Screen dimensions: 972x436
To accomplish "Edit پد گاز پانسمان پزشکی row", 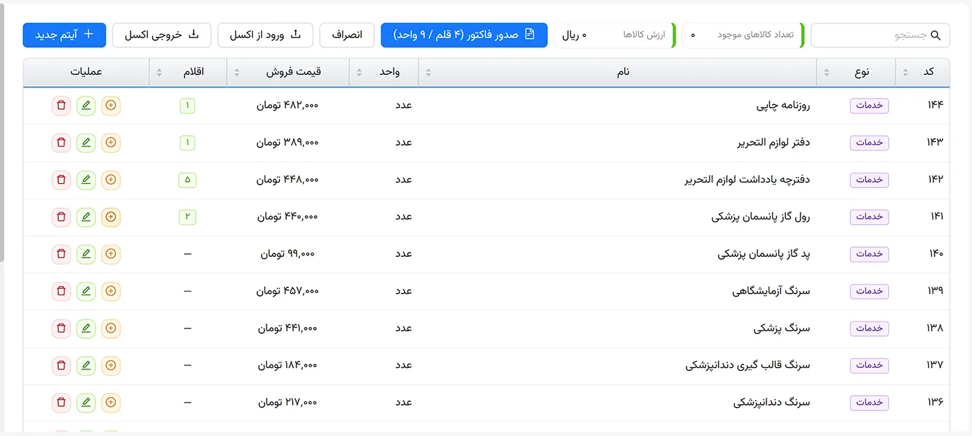I will [86, 254].
